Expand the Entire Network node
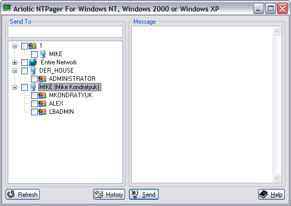Viewport: 291px width, 206px height. (14, 62)
